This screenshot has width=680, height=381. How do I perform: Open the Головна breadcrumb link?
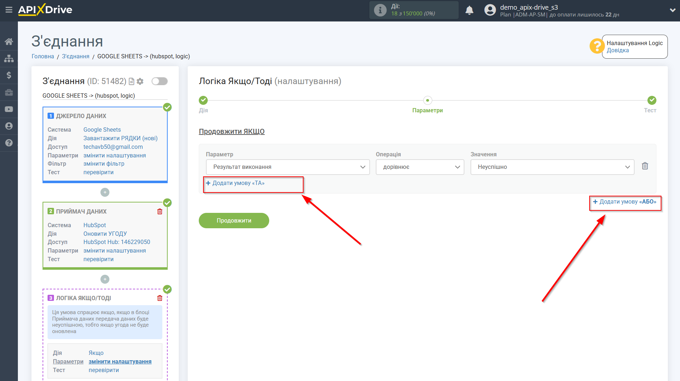coord(43,56)
